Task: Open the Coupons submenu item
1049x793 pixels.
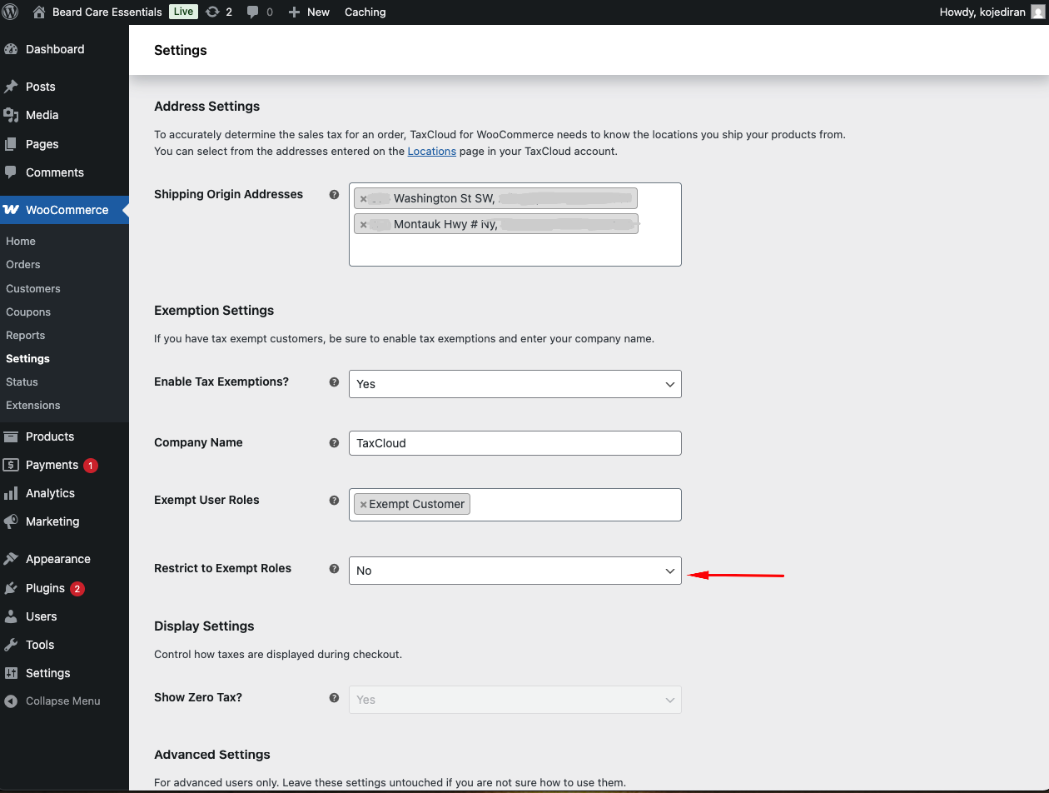Action: tap(28, 312)
